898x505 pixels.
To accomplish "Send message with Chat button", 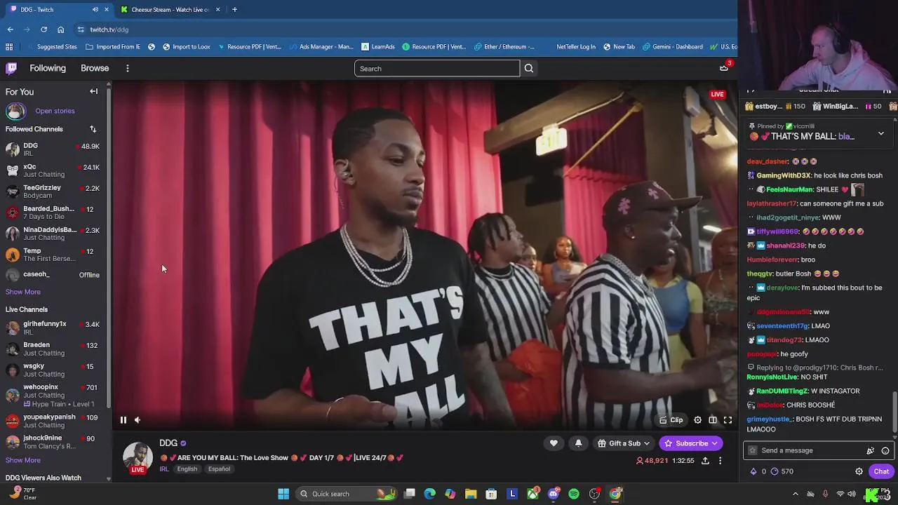I will pos(881,471).
